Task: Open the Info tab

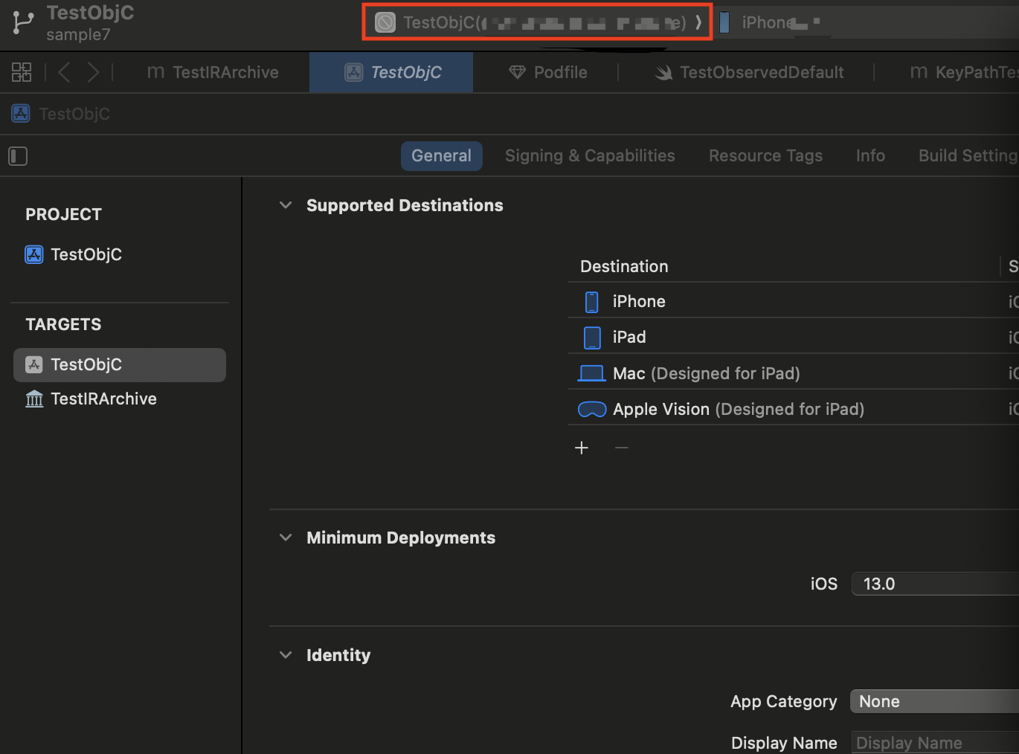Action: pos(870,156)
